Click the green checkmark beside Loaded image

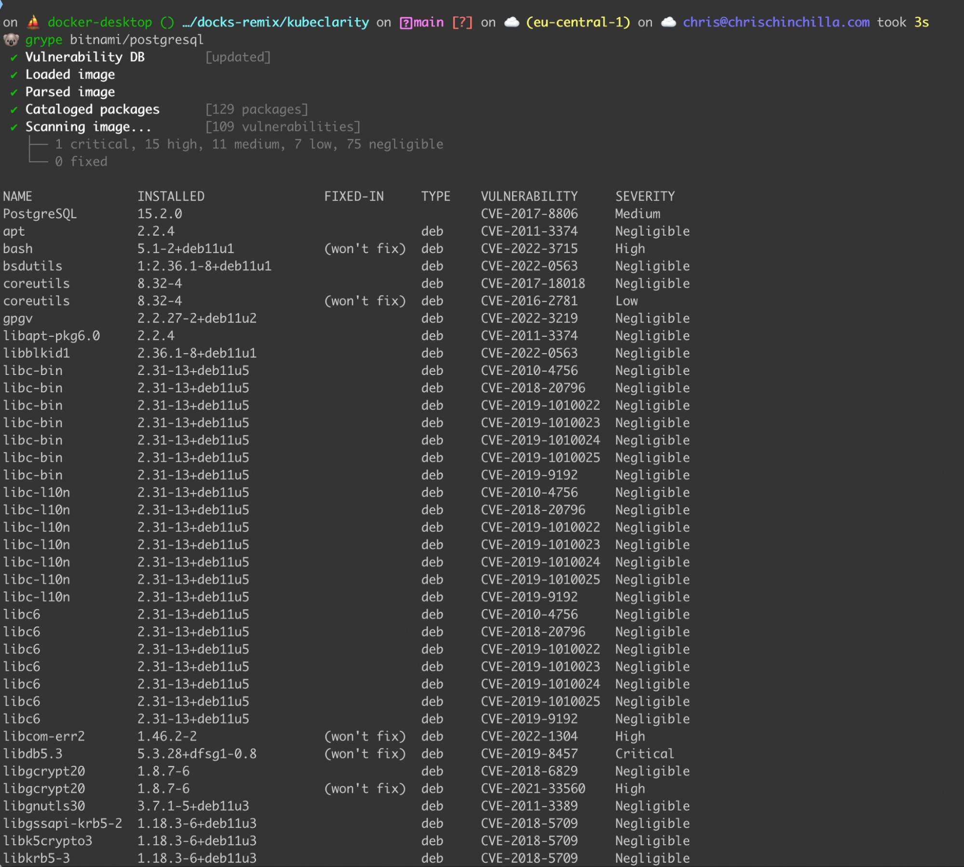tap(14, 75)
